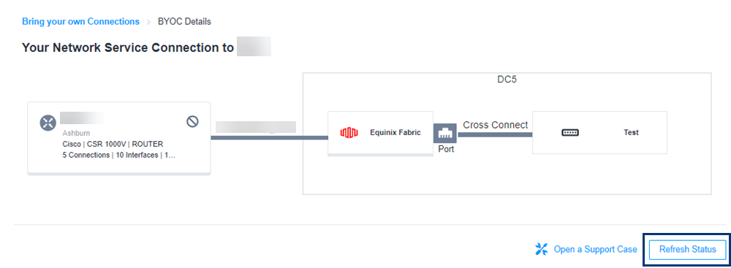Click the prohibited circle icon on device card
The width and height of the screenshot is (731, 268).
click(192, 122)
